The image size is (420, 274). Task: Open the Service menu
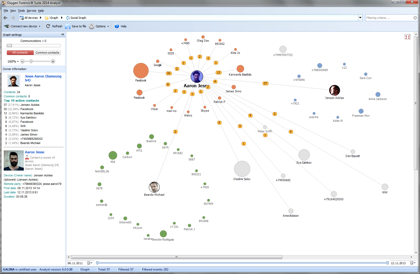[x=31, y=11]
